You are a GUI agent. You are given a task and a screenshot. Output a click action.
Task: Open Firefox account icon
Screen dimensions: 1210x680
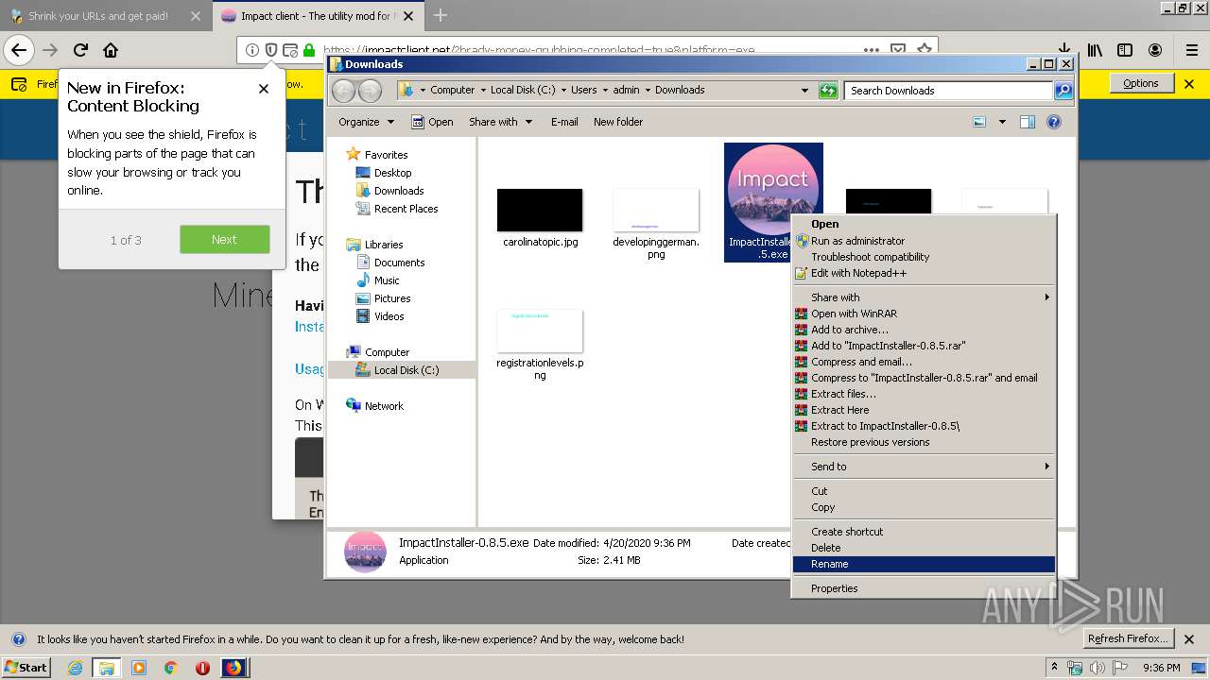pos(1155,50)
